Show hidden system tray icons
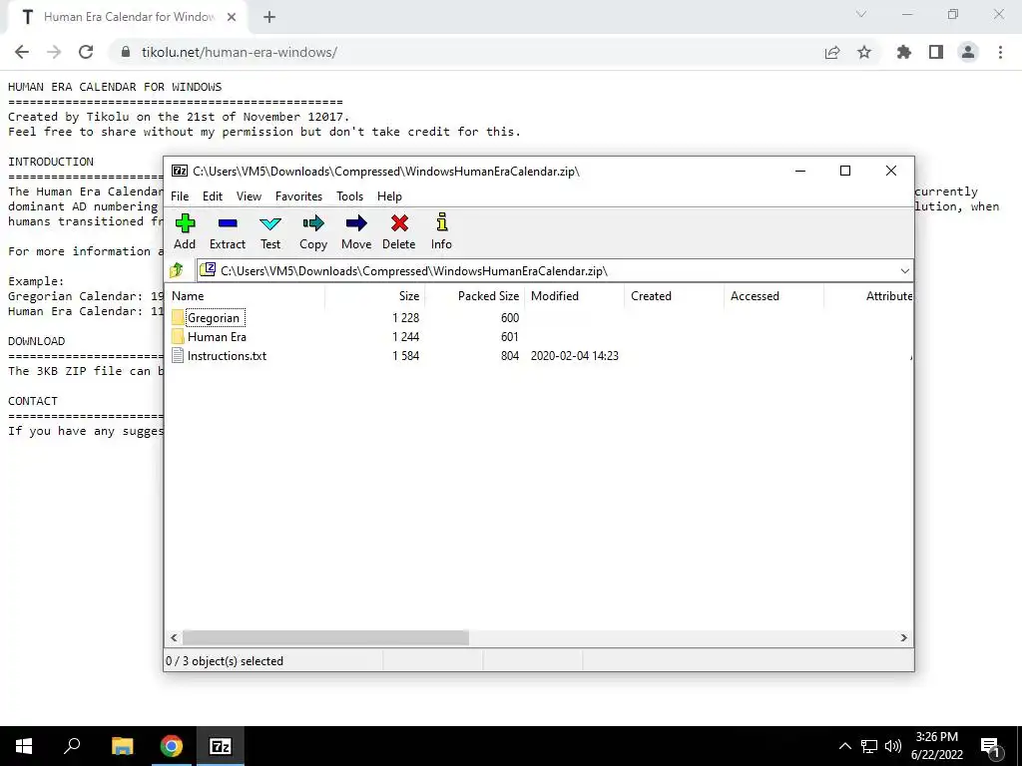Screen dimensions: 1022x766 [844, 746]
